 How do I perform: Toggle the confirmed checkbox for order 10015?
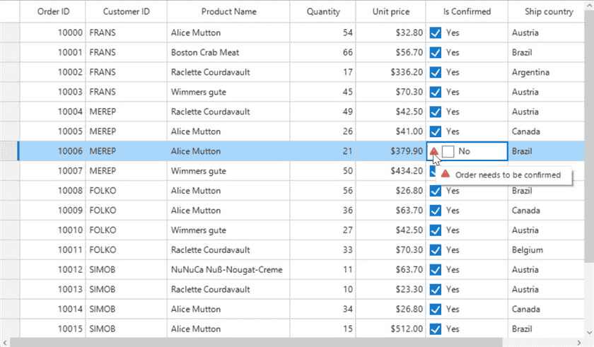click(x=436, y=329)
